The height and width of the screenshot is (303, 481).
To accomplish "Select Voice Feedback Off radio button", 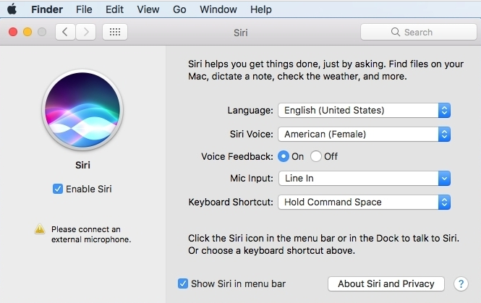I will click(315, 156).
